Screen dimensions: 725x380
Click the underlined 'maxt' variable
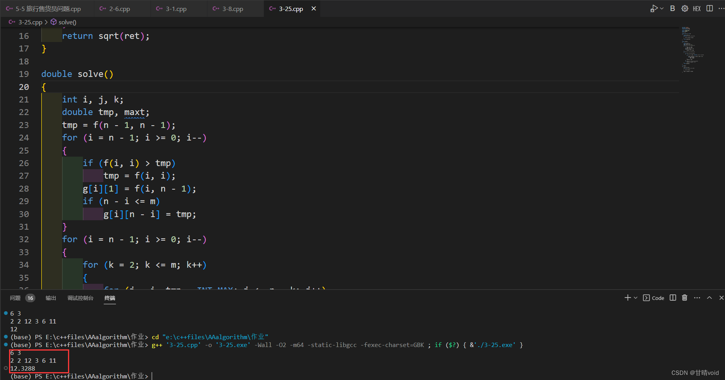[x=134, y=112]
